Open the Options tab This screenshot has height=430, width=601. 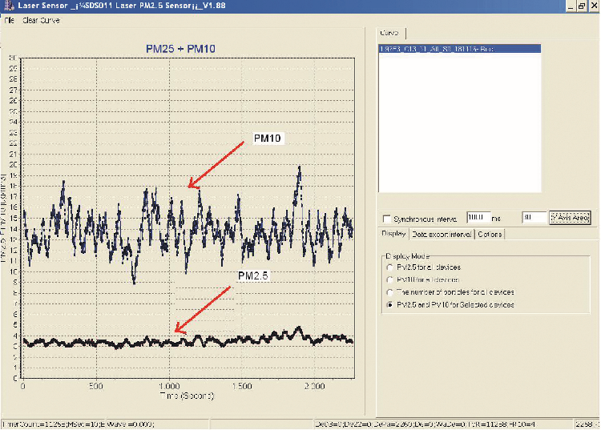pyautogui.click(x=490, y=235)
